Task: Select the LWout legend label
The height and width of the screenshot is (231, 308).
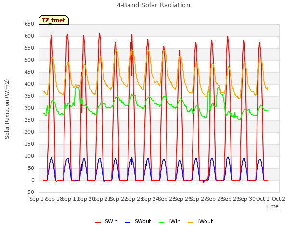Action: point(205,221)
